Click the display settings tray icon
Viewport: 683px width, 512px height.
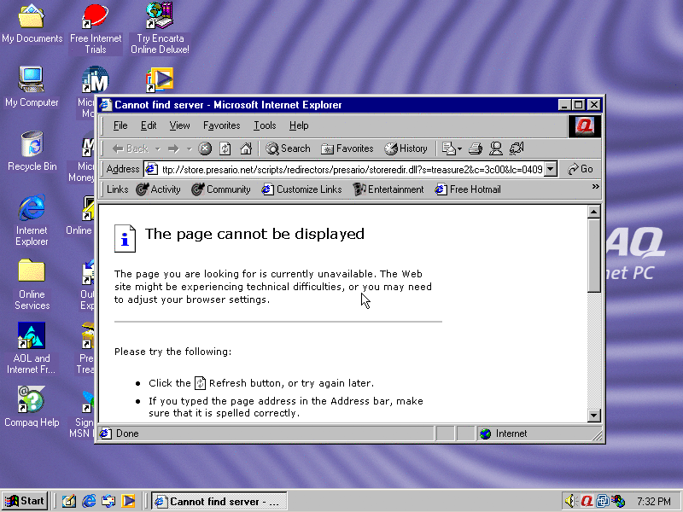(x=603, y=501)
